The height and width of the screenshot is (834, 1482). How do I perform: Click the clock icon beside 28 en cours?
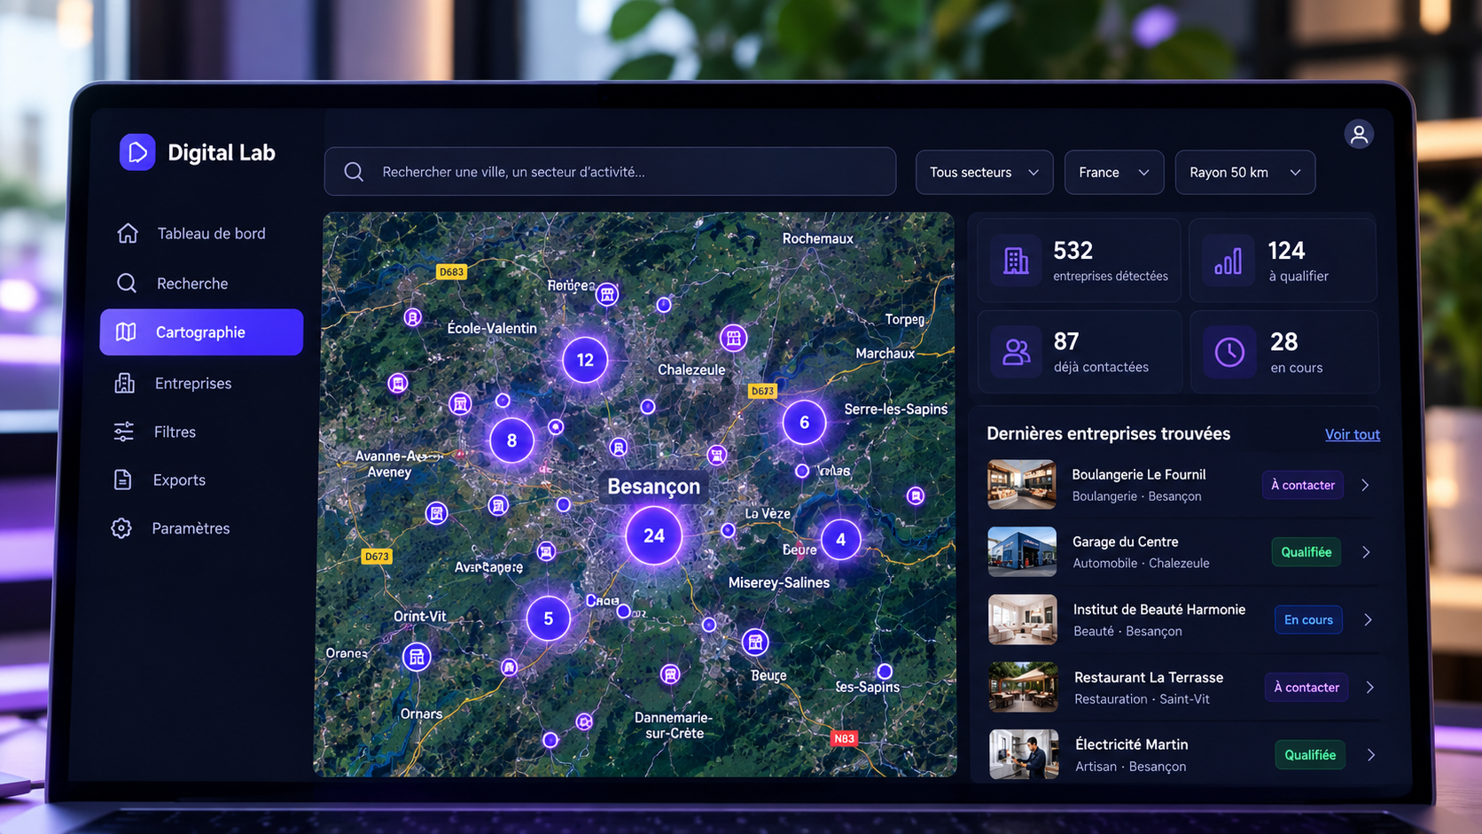tap(1229, 352)
